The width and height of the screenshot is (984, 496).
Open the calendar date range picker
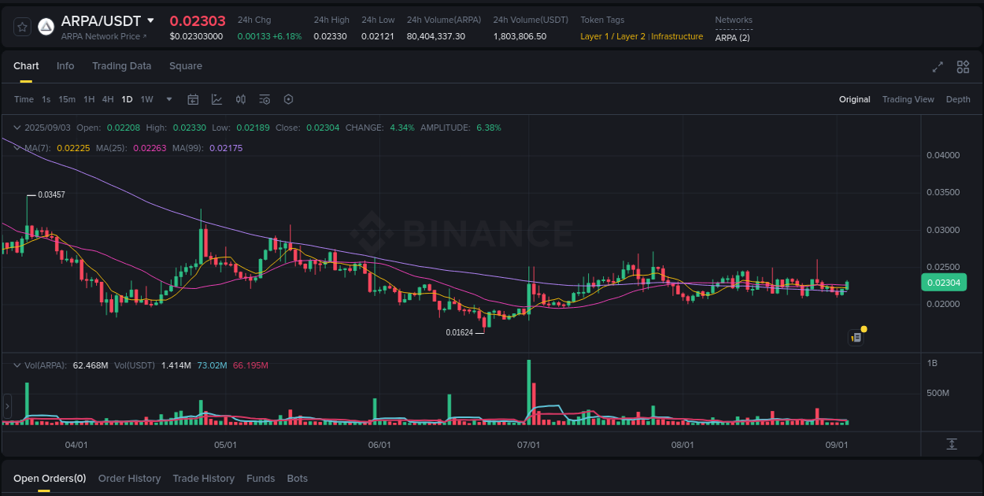click(x=193, y=99)
